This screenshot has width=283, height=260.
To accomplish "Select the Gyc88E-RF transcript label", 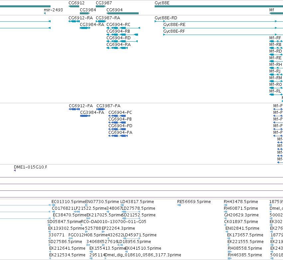I will [174, 31].
